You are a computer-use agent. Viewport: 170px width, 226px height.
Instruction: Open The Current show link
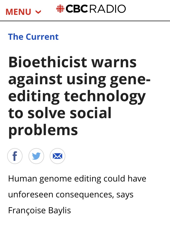33,37
